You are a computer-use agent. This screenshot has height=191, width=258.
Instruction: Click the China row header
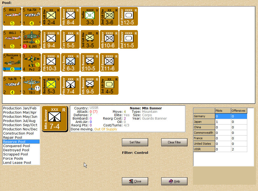click(x=204, y=127)
